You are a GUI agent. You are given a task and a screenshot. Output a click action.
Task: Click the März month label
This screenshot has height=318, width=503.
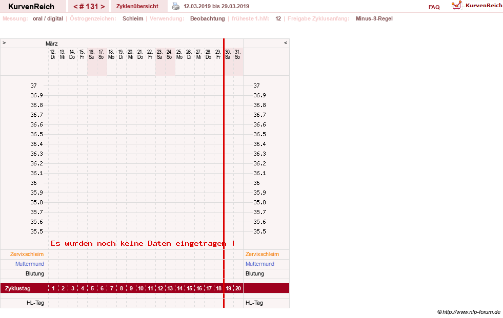(x=52, y=44)
